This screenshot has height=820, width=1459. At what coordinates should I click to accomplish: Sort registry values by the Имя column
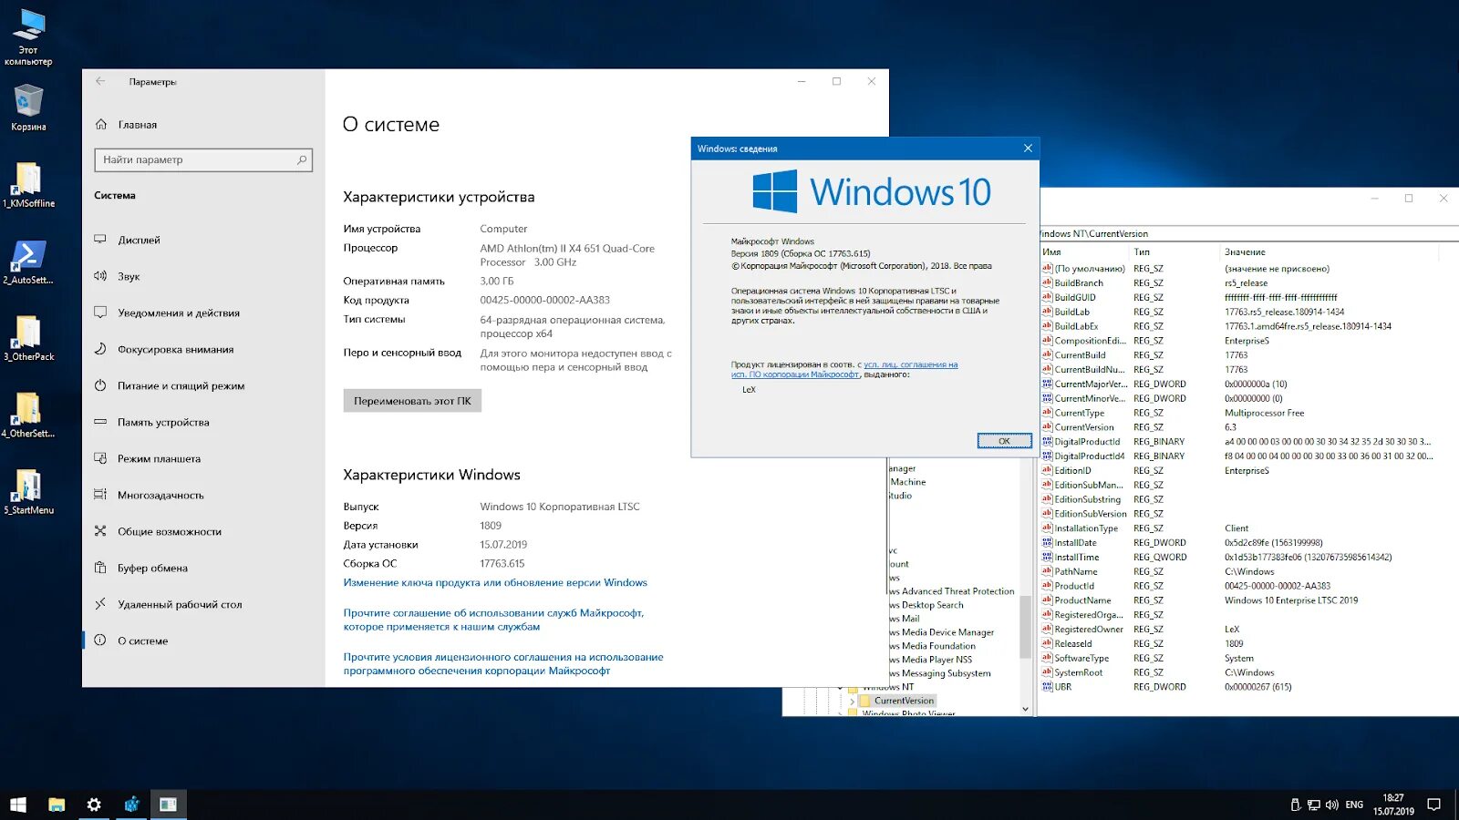pos(1084,252)
